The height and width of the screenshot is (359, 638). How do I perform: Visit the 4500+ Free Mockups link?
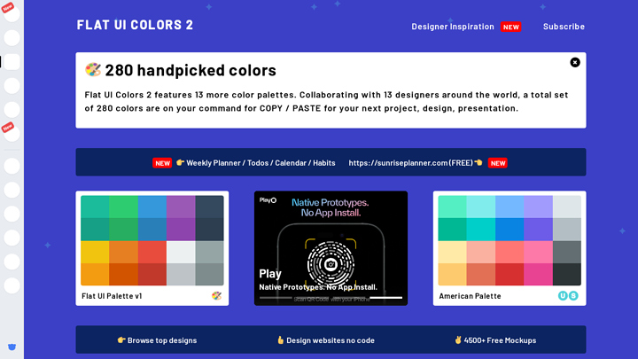[495, 340]
